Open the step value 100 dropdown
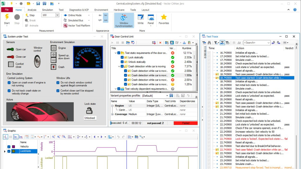Viewport: 301px width, 169px height. [x=57, y=15]
